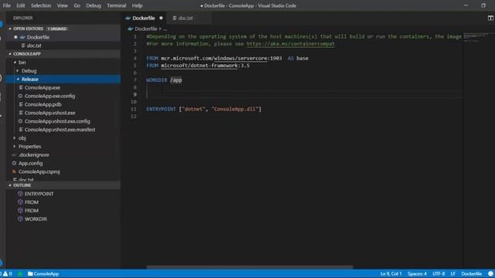
Task: Open ConsoleApp.exe file
Action: (x=43, y=87)
